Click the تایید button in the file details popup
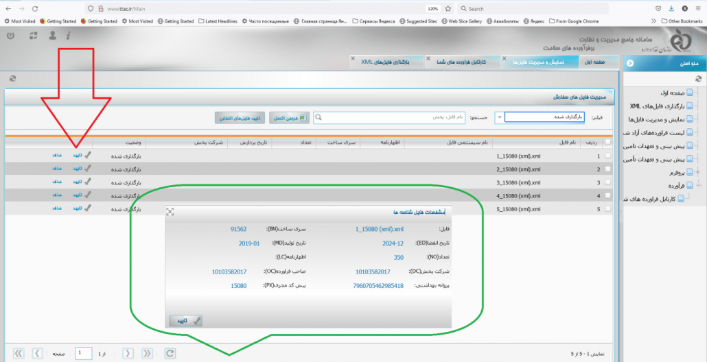The image size is (707, 362). pyautogui.click(x=185, y=321)
